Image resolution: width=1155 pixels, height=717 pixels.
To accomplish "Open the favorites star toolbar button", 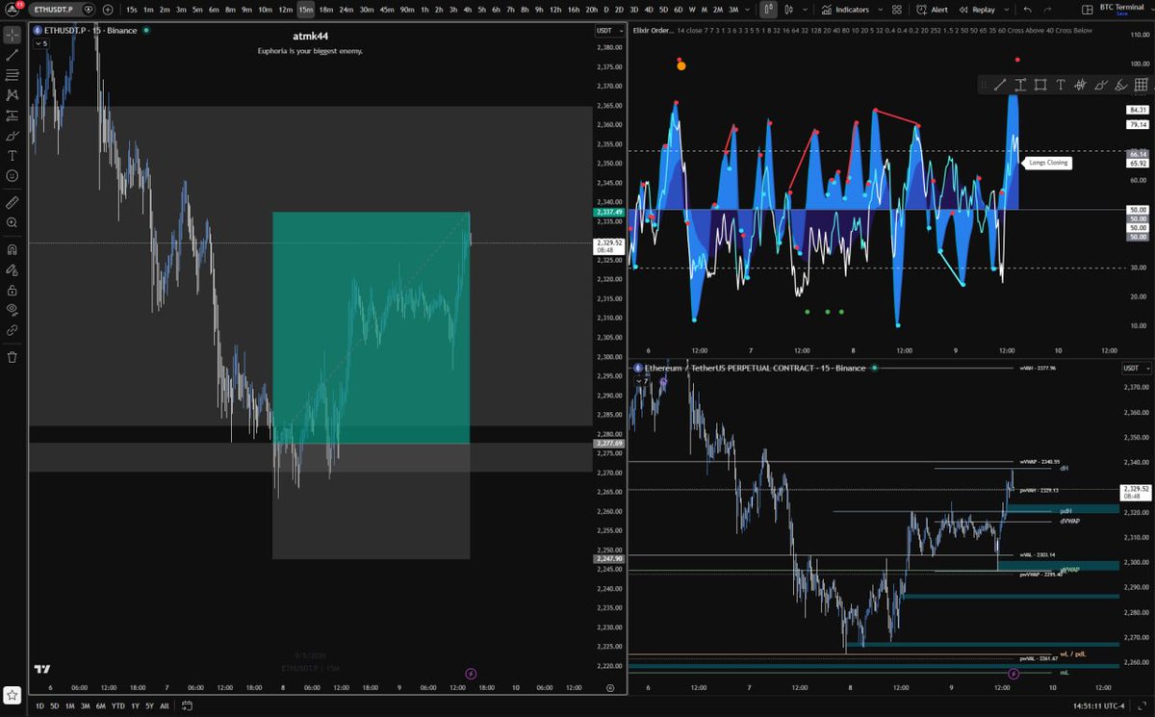I will coord(12,694).
